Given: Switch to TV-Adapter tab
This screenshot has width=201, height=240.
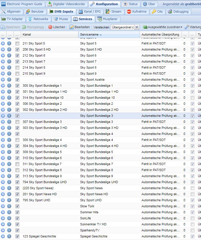Looking at the screenshot, I should [x=12, y=19].
